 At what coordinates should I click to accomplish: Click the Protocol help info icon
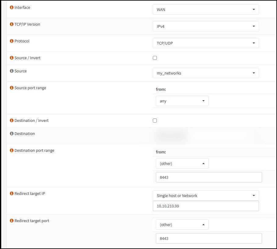pos(12,41)
